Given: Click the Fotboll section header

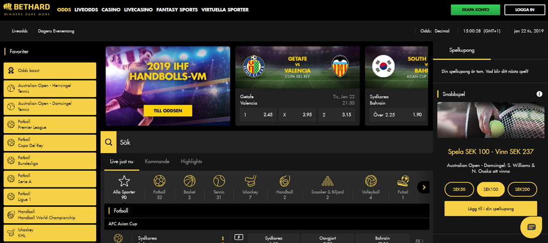Looking at the screenshot, I should click(x=267, y=211).
